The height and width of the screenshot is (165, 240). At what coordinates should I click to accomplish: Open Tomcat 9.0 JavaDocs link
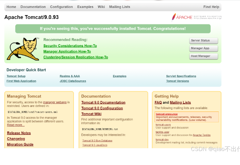pos(95,145)
